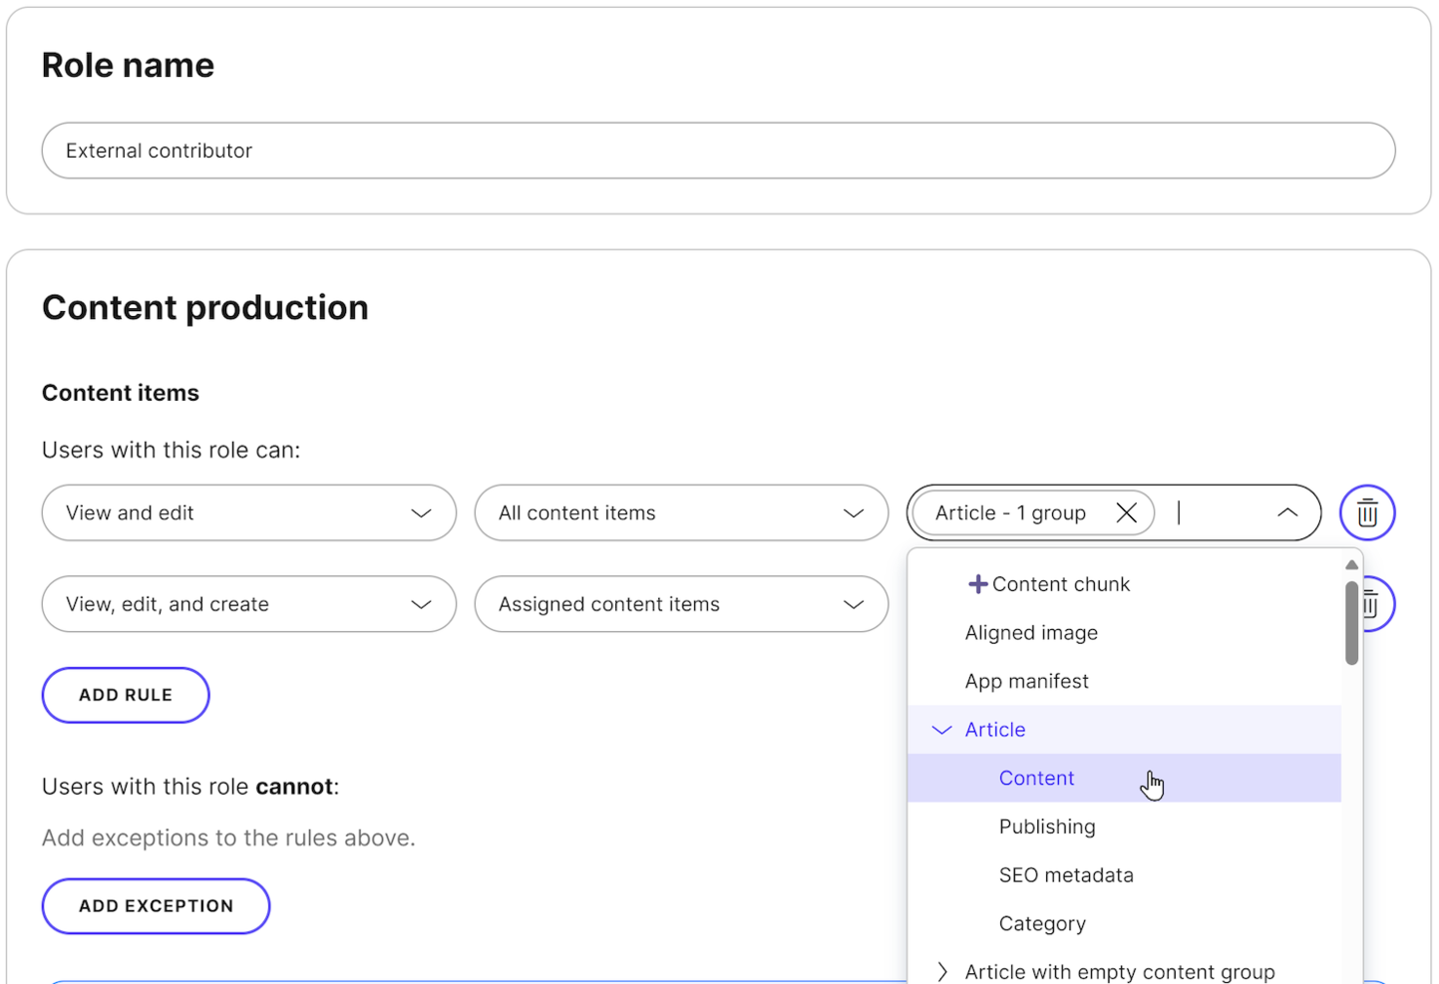1439x984 pixels.
Task: Click the ADD RULE button
Action: pyautogui.click(x=125, y=695)
